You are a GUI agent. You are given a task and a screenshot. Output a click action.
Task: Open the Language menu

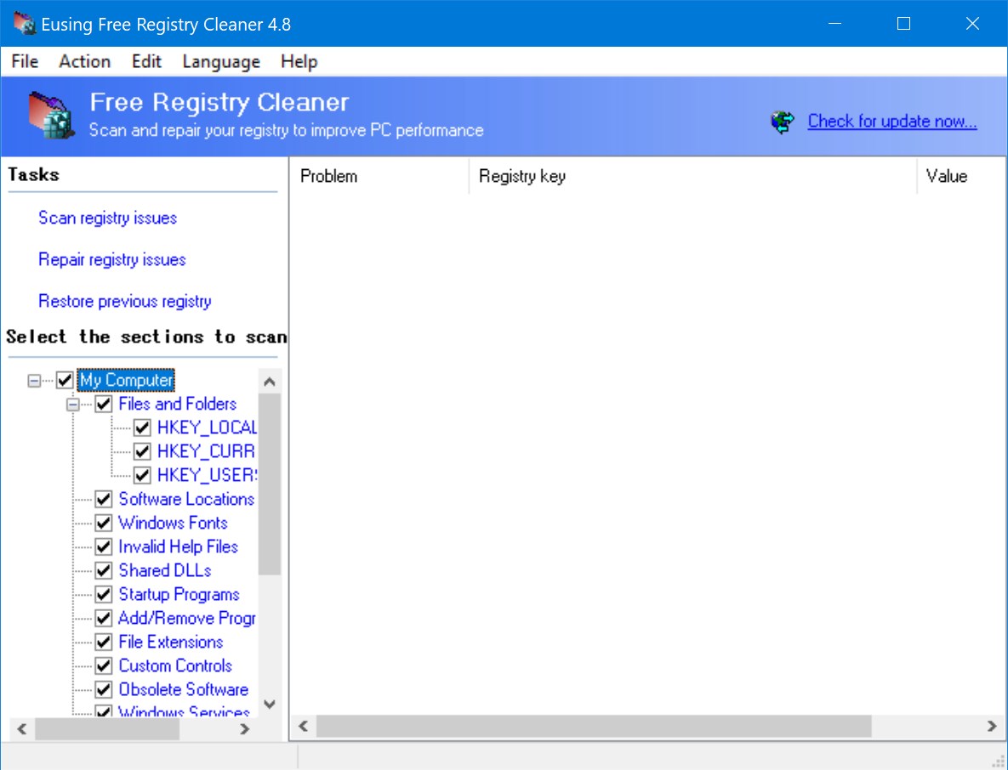[x=219, y=60]
